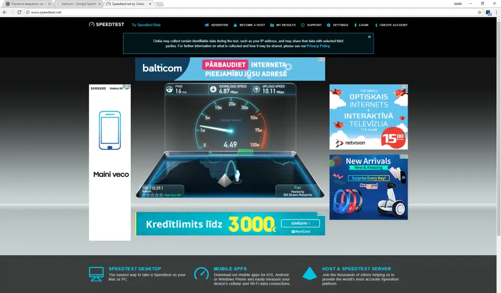Screen dimensions: 501x293
Task: Click the Support help icon
Action: [x=303, y=25]
